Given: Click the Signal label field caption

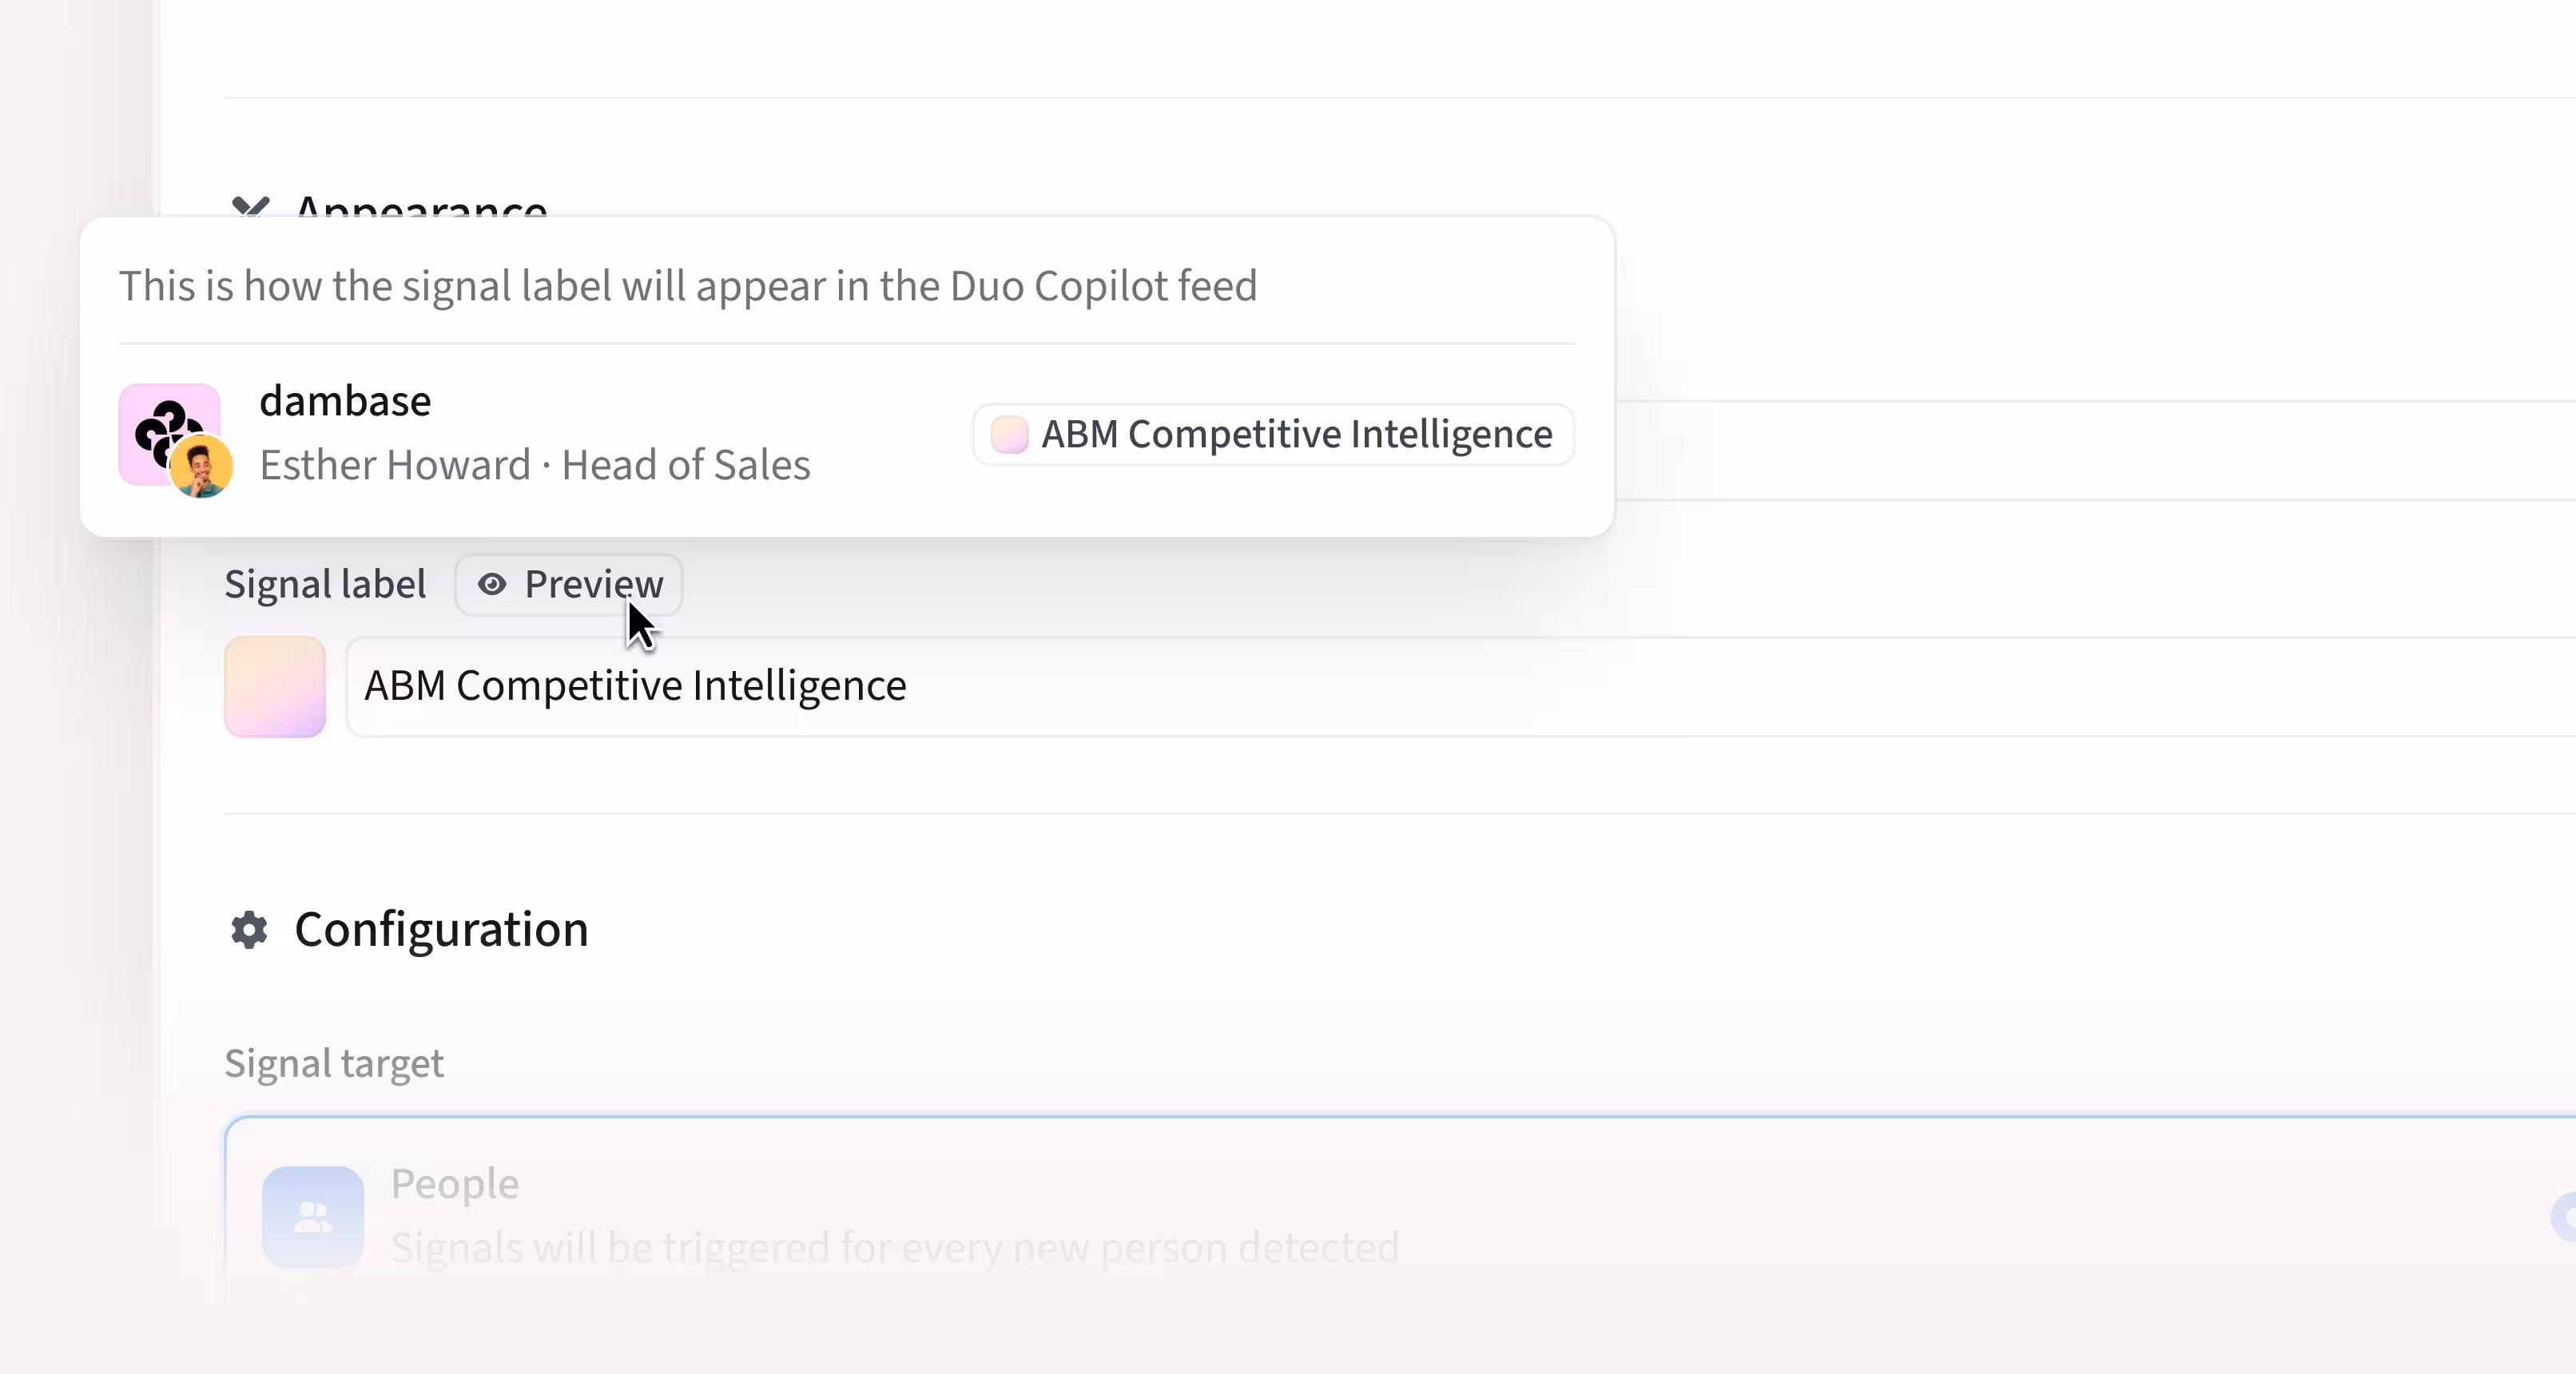Looking at the screenshot, I should (325, 585).
